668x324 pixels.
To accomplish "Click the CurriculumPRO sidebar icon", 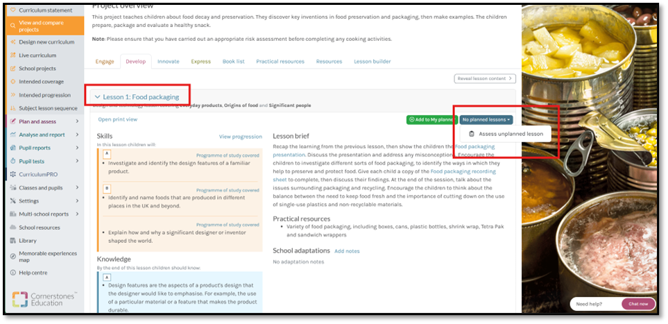I will [x=13, y=175].
